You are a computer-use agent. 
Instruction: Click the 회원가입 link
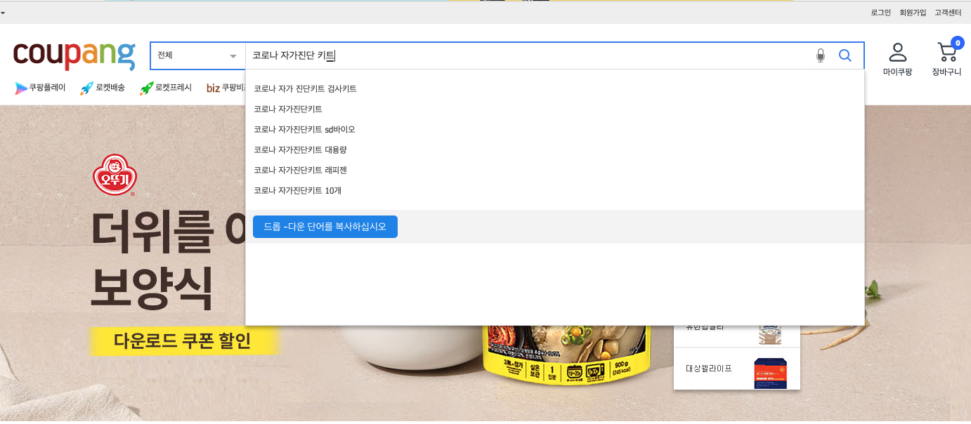[x=913, y=13]
